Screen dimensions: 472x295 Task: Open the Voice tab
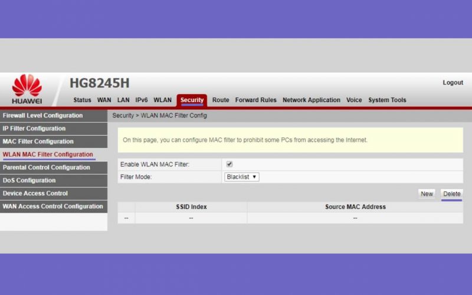pos(354,100)
